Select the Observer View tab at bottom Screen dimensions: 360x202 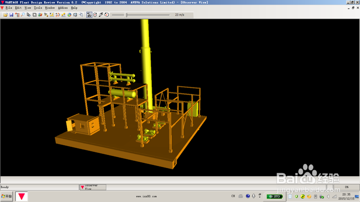click(x=93, y=187)
